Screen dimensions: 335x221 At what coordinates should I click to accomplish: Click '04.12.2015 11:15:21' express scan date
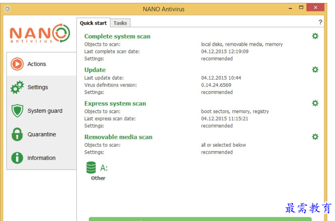[225, 118]
